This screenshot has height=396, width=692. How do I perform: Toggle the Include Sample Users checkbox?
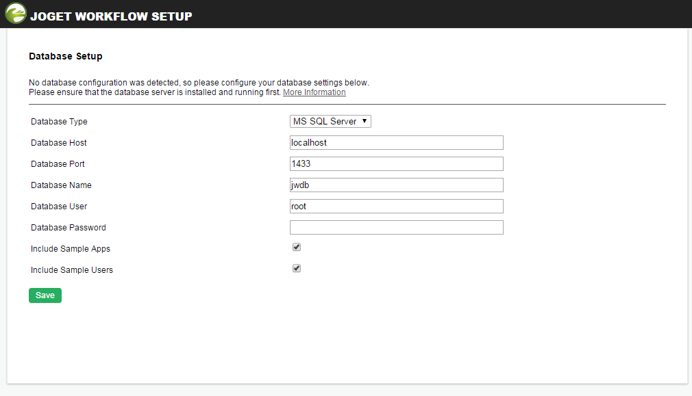click(x=297, y=269)
